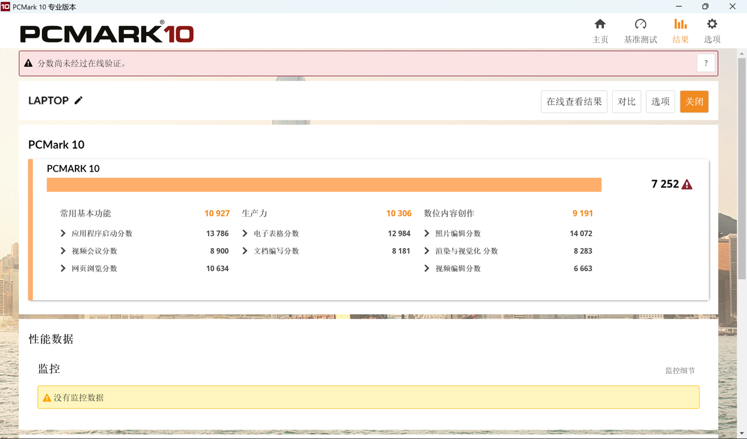
Task: Expand the 网页浏览分数 row
Action: tap(63, 268)
